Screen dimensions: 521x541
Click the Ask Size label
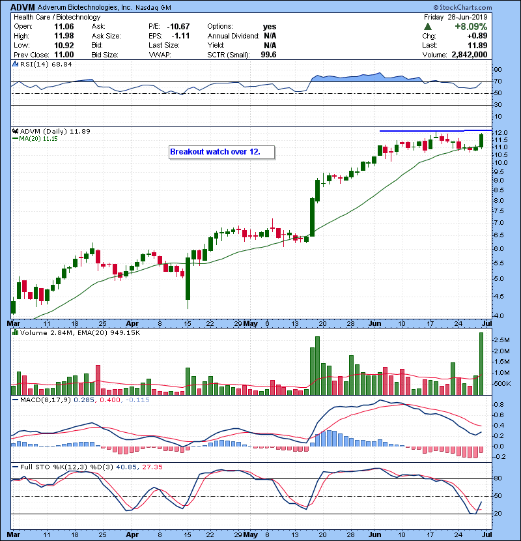pyautogui.click(x=106, y=36)
